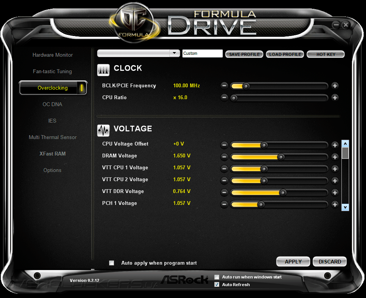Click voltage list scroll up arrow
This screenshot has height=298, width=366.
[x=345, y=144]
